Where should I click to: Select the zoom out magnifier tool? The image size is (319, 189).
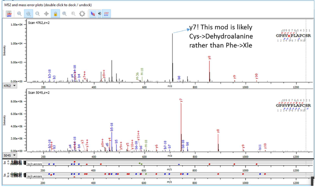37,14
